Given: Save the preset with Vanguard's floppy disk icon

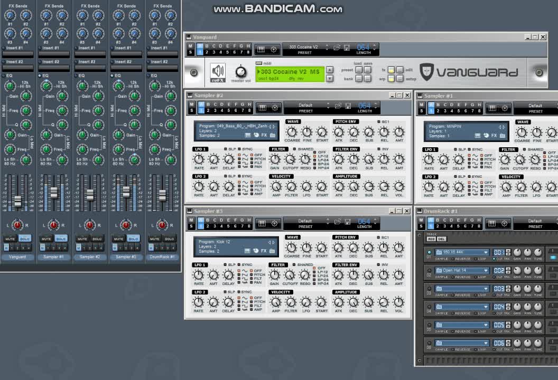Looking at the screenshot, I should pos(347,48).
